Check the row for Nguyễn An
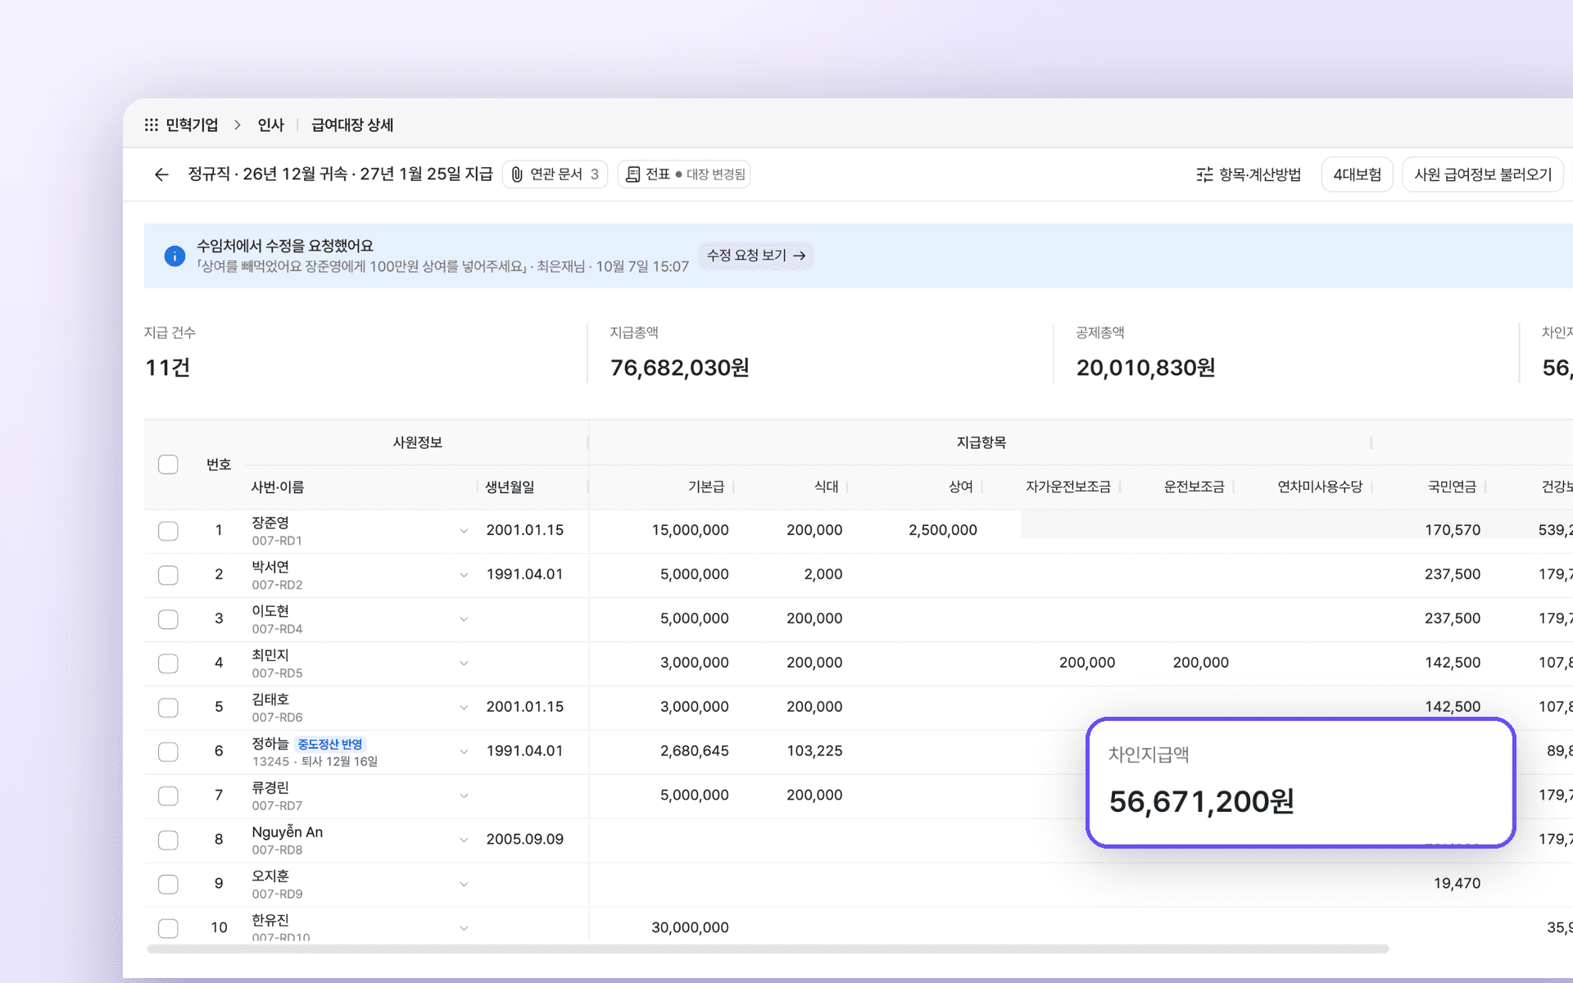1573x983 pixels. point(168,840)
